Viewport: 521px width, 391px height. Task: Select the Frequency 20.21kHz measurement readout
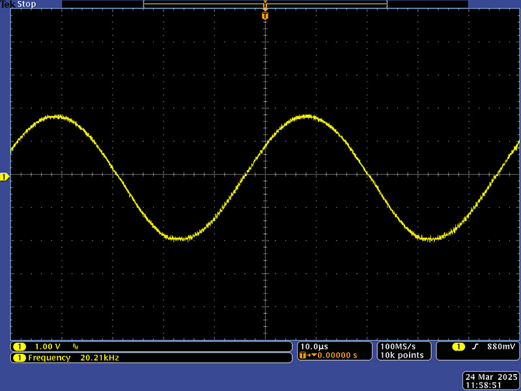pos(74,358)
